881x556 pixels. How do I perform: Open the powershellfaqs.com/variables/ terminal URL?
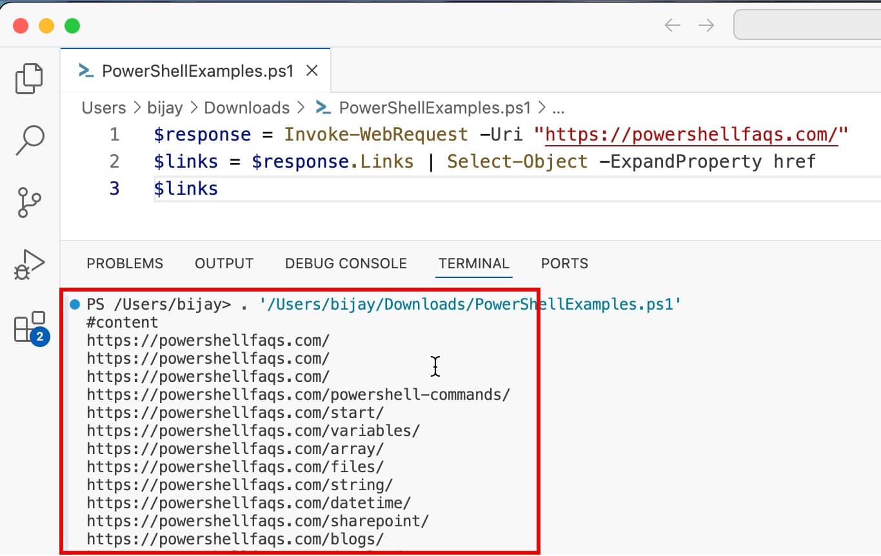click(253, 430)
